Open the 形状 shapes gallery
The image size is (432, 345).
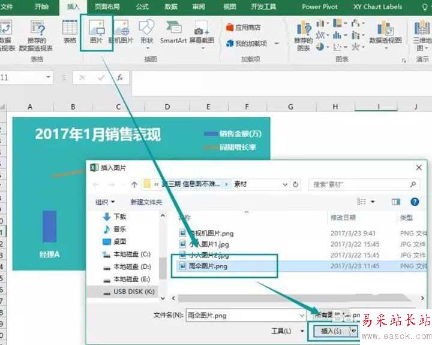tap(147, 33)
